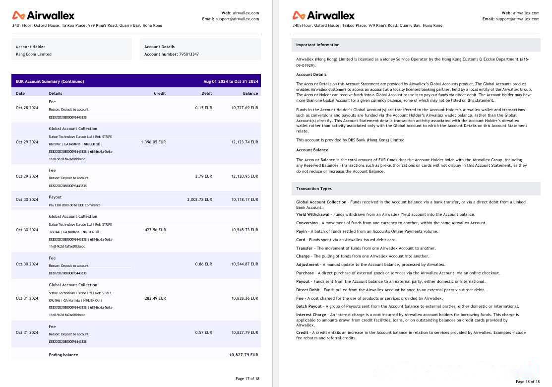Image resolution: width=552 pixels, height=387 pixels.
Task: Click the Page 17 of 18 footer
Action: pos(247,379)
